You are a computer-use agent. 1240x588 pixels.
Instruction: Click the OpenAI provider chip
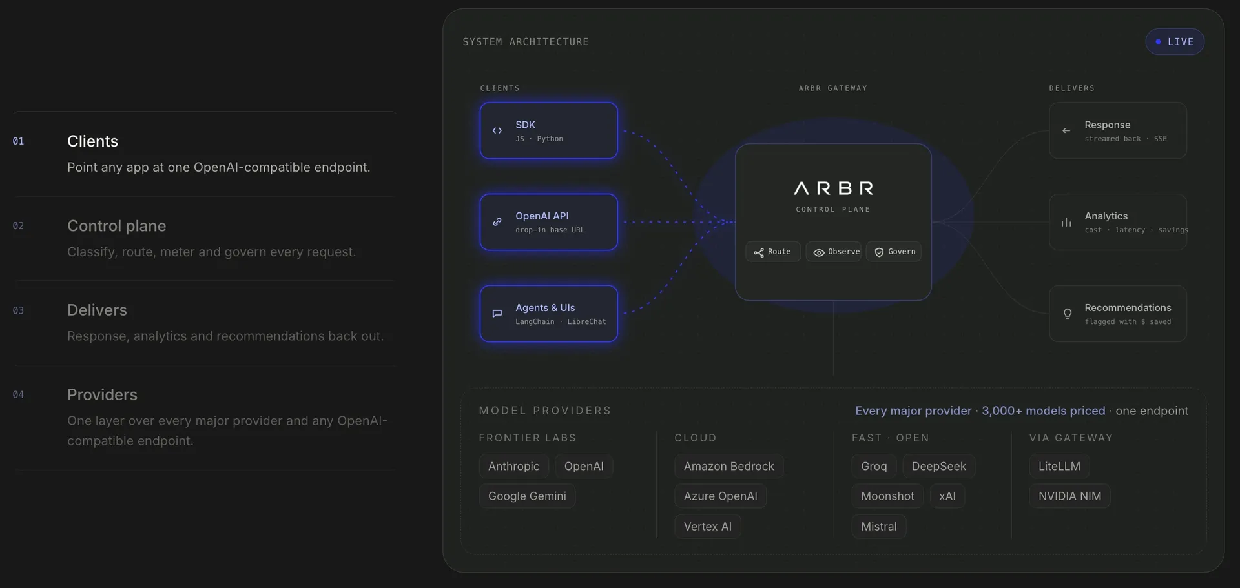click(584, 466)
